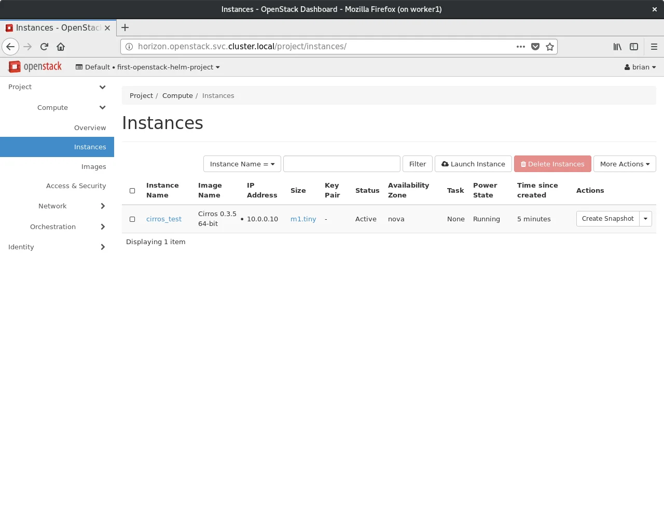The height and width of the screenshot is (510, 664).
Task: Toggle the browser sidebar view icon
Action: tap(634, 47)
